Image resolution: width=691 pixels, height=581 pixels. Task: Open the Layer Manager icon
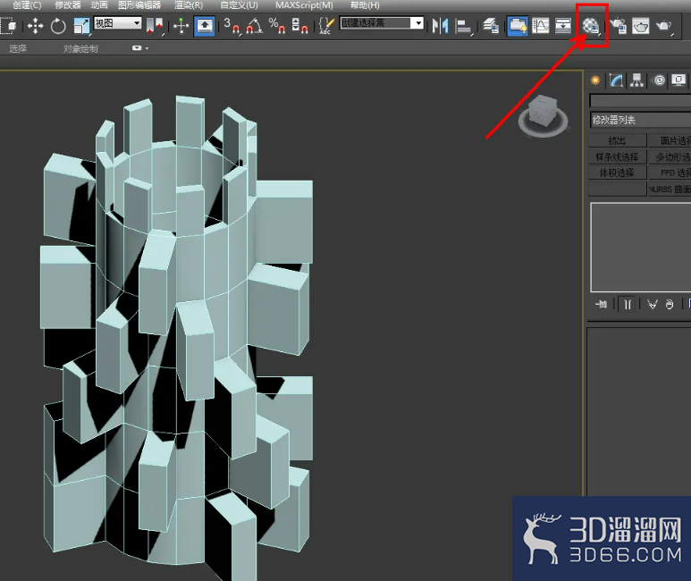click(x=491, y=26)
